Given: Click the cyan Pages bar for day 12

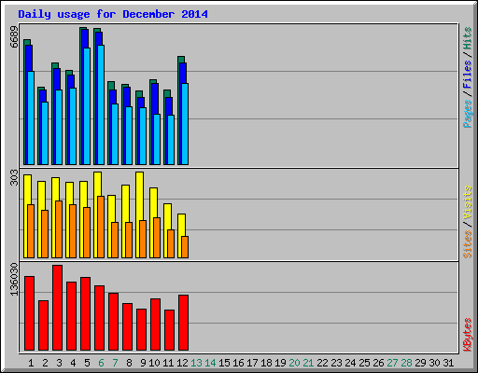Looking at the screenshot, I should point(185,124).
